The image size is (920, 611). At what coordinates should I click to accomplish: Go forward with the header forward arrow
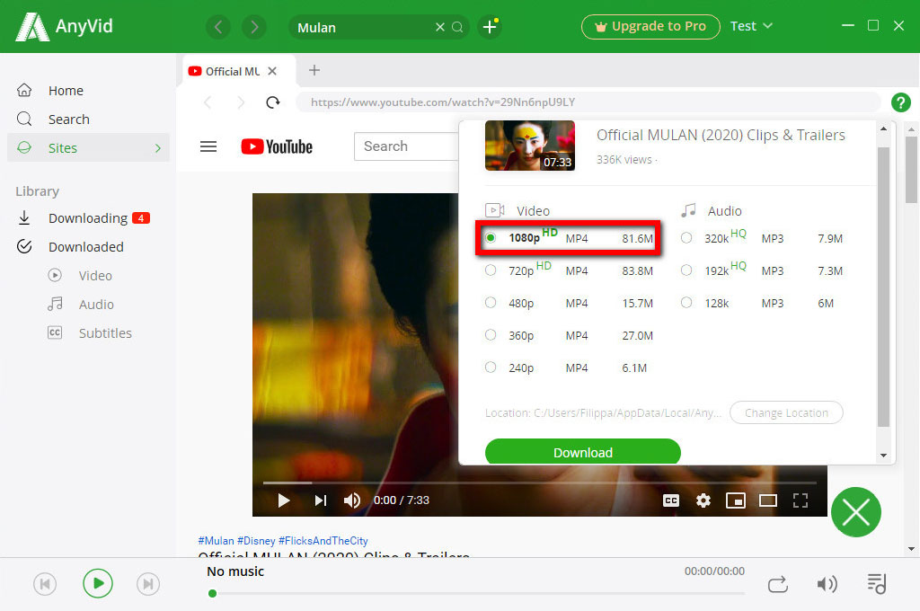click(x=254, y=27)
